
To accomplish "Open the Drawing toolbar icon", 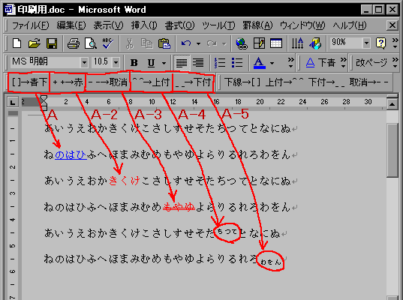I will (315, 43).
